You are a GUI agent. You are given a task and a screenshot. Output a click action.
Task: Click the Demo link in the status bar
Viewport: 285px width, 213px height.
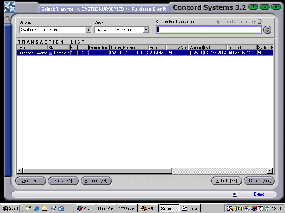coord(259,194)
